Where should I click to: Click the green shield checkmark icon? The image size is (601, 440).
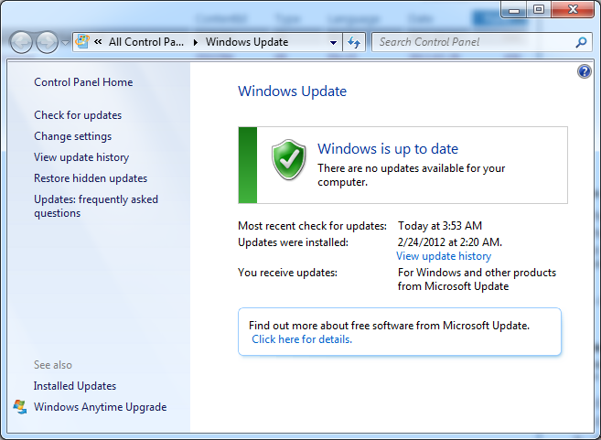point(290,161)
